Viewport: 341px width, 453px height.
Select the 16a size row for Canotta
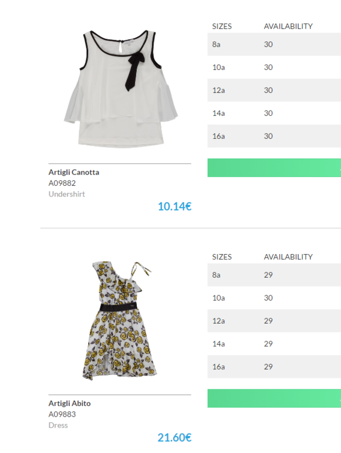[x=274, y=136]
